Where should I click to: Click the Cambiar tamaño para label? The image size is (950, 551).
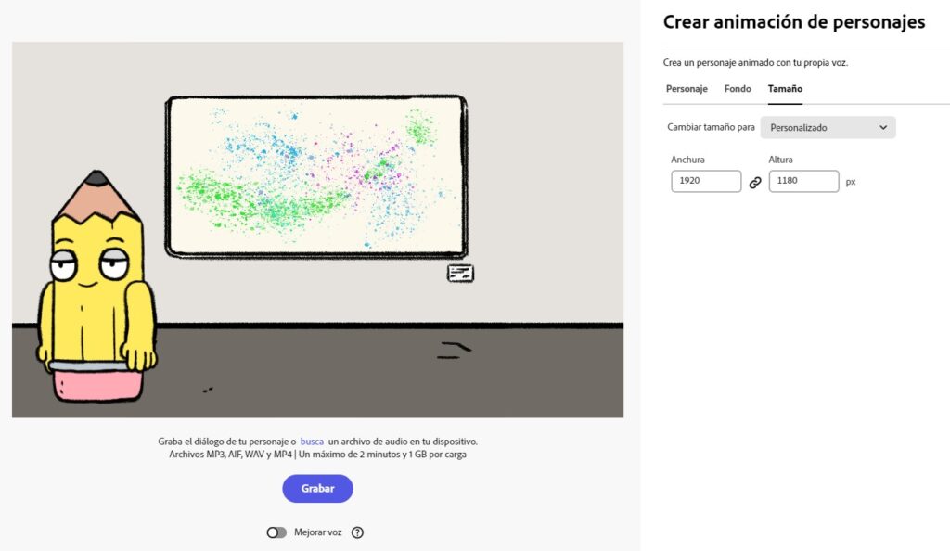tap(711, 127)
